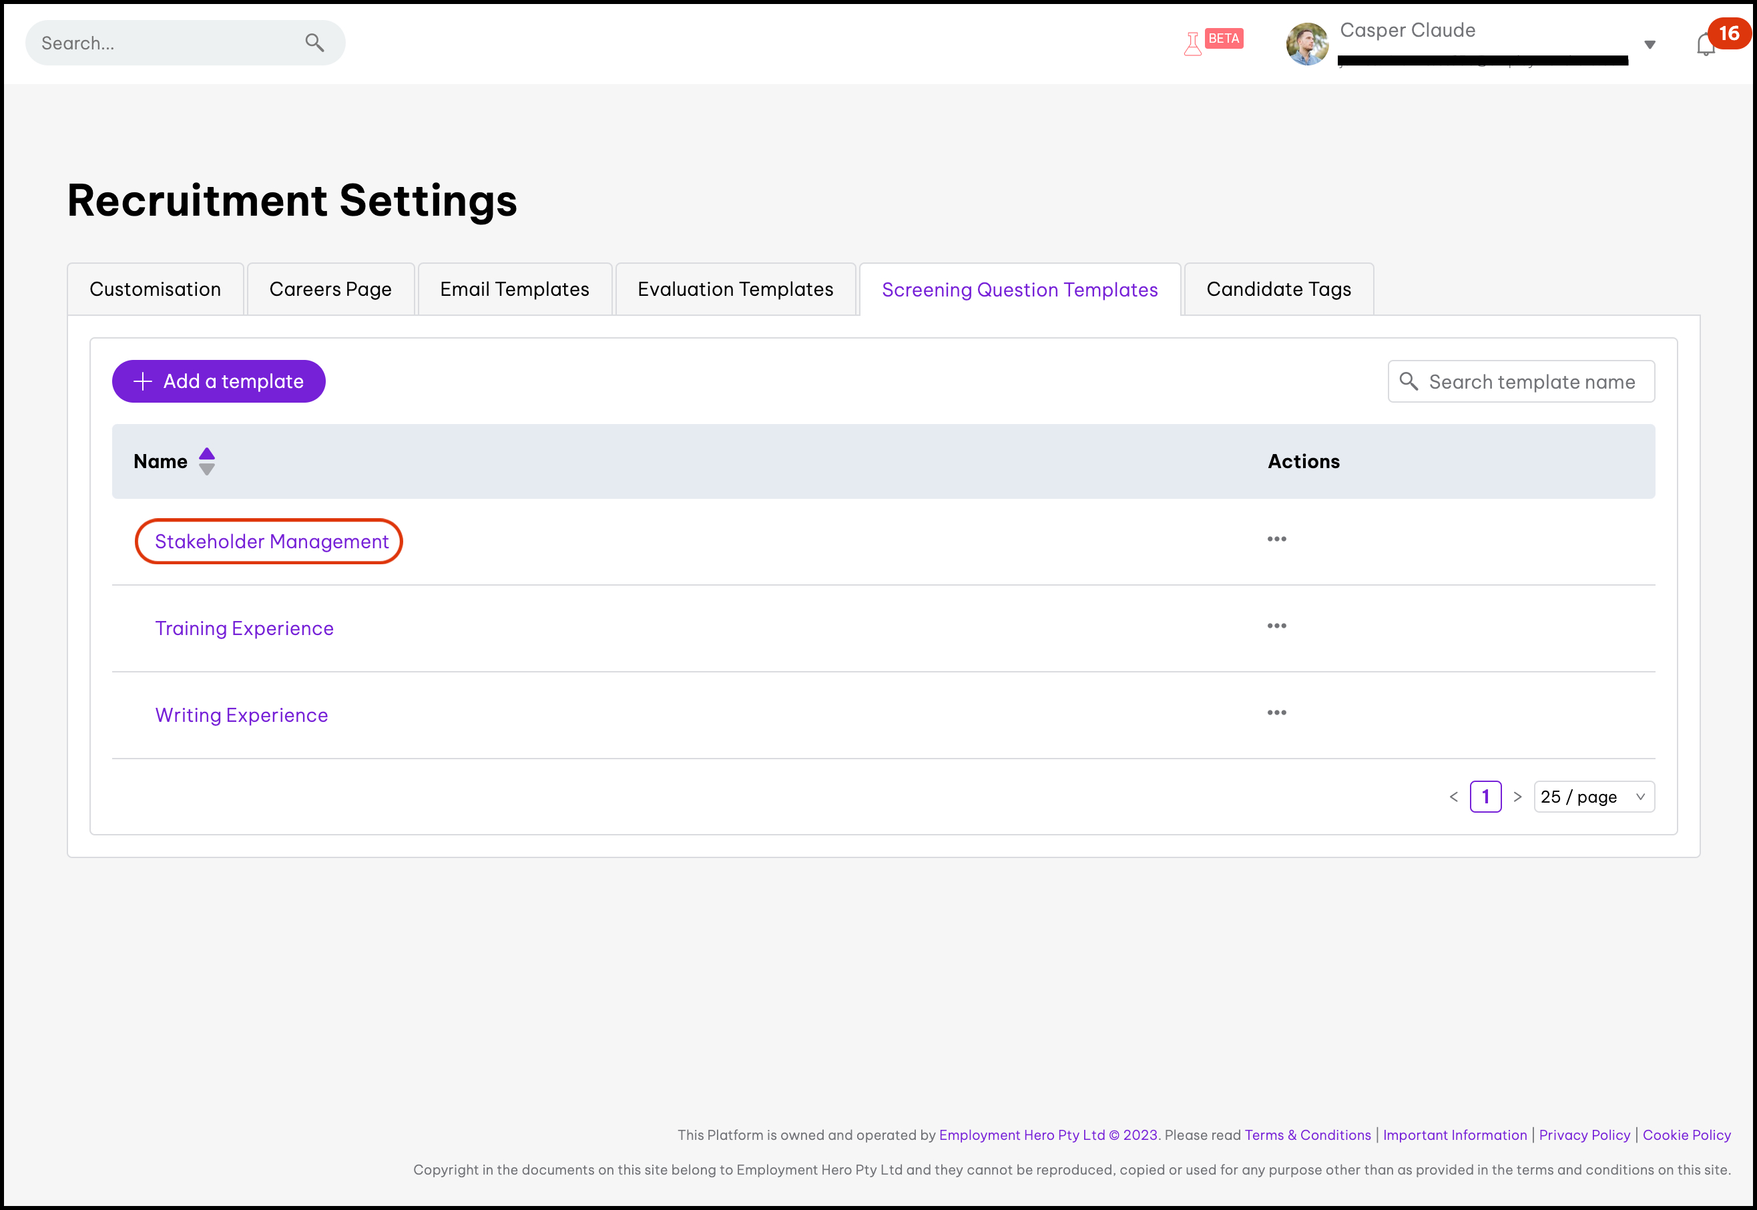Open actions menu for Training Experience

pos(1276,626)
